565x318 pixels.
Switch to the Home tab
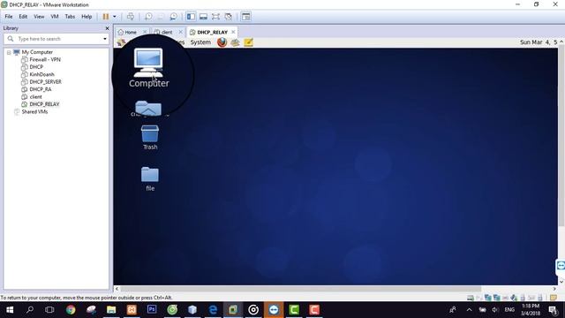(x=130, y=32)
